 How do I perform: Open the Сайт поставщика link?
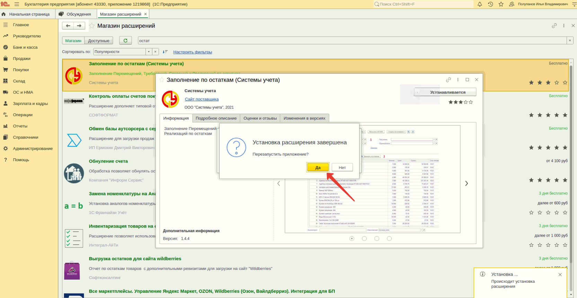click(202, 99)
